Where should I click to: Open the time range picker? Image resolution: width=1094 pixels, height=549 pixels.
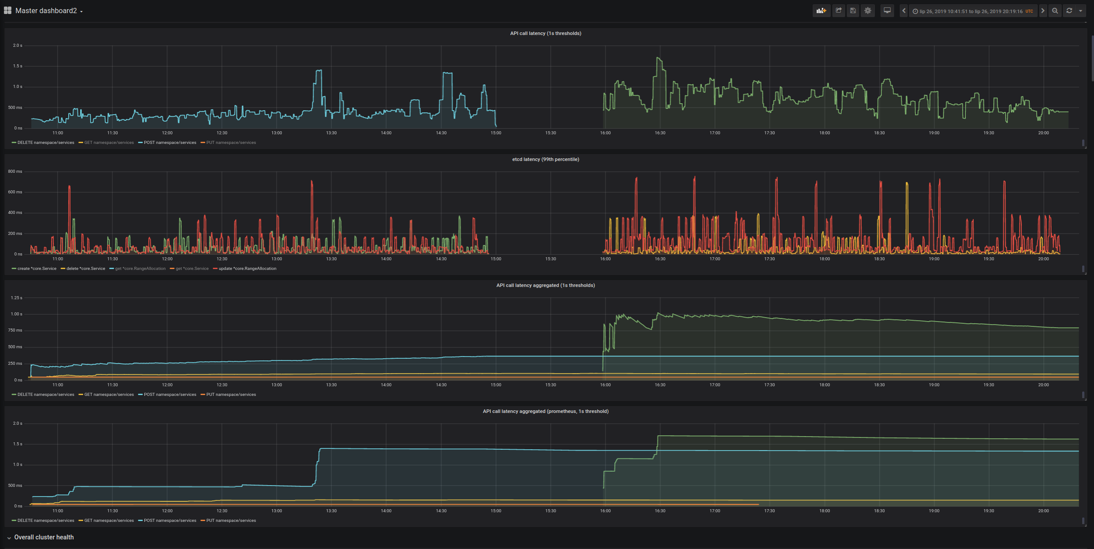(x=973, y=11)
